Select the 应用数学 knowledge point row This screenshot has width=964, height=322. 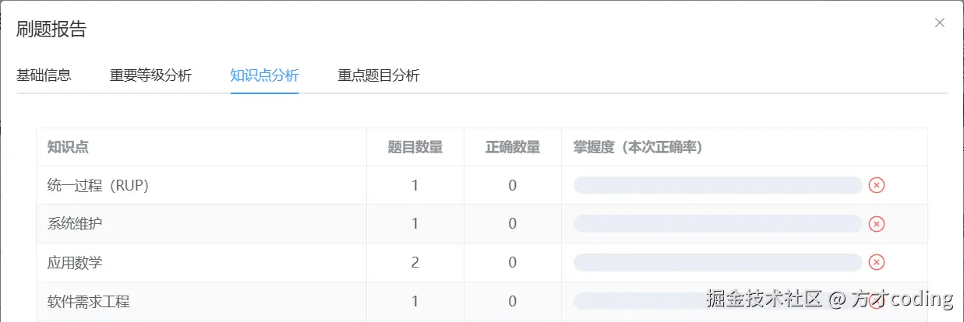pos(75,263)
